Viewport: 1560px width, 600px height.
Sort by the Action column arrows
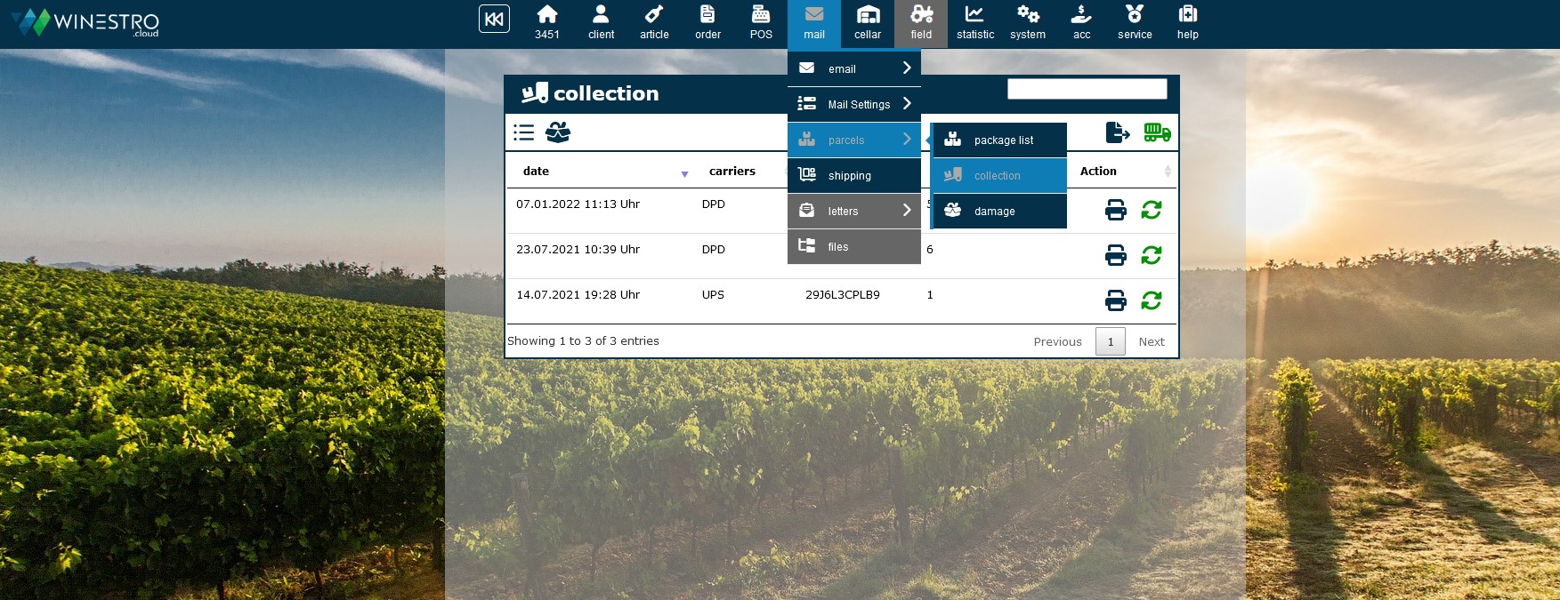(x=1167, y=172)
